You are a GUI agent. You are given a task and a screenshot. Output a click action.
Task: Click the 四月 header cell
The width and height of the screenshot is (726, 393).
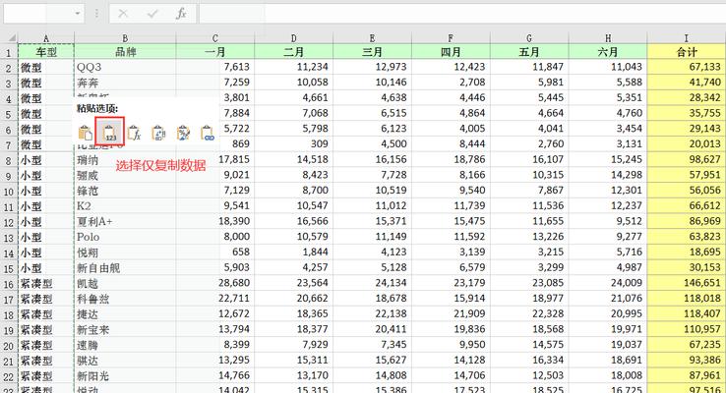click(451, 52)
